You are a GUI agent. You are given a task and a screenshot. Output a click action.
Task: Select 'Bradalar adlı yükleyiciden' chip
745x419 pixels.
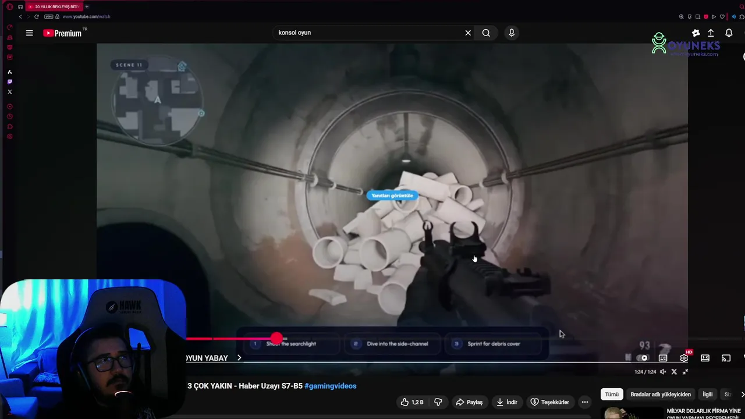tap(661, 394)
